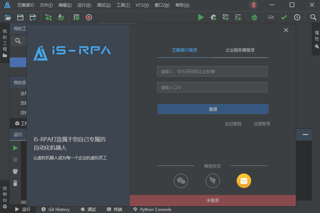The width and height of the screenshot is (320, 213).
Task: Log in via the DingTalk icon
Action: tap(212, 181)
